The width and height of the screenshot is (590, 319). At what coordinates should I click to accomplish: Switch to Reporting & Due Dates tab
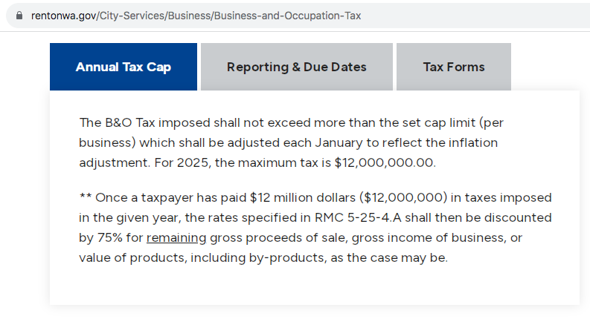coord(296,67)
